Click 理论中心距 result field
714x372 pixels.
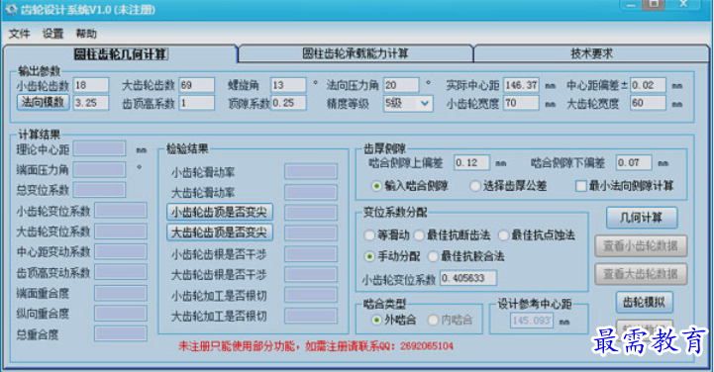pos(99,148)
